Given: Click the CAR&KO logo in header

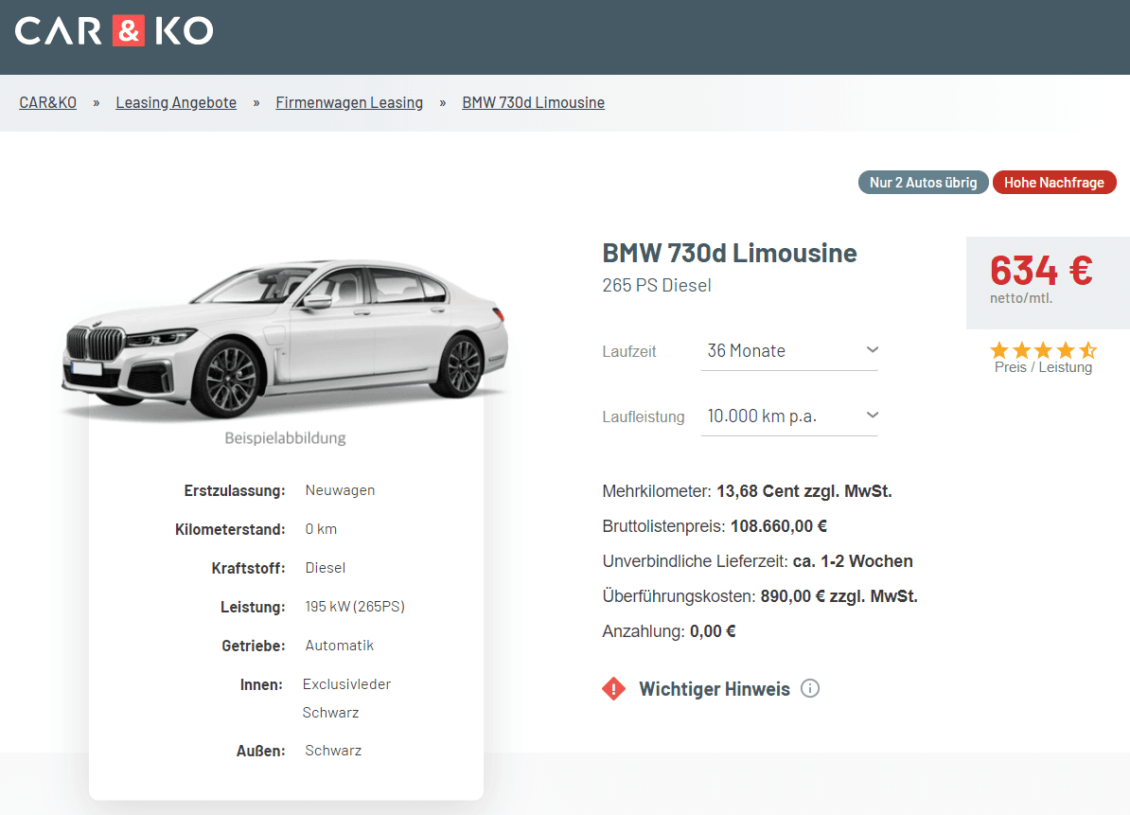Looking at the screenshot, I should [114, 31].
